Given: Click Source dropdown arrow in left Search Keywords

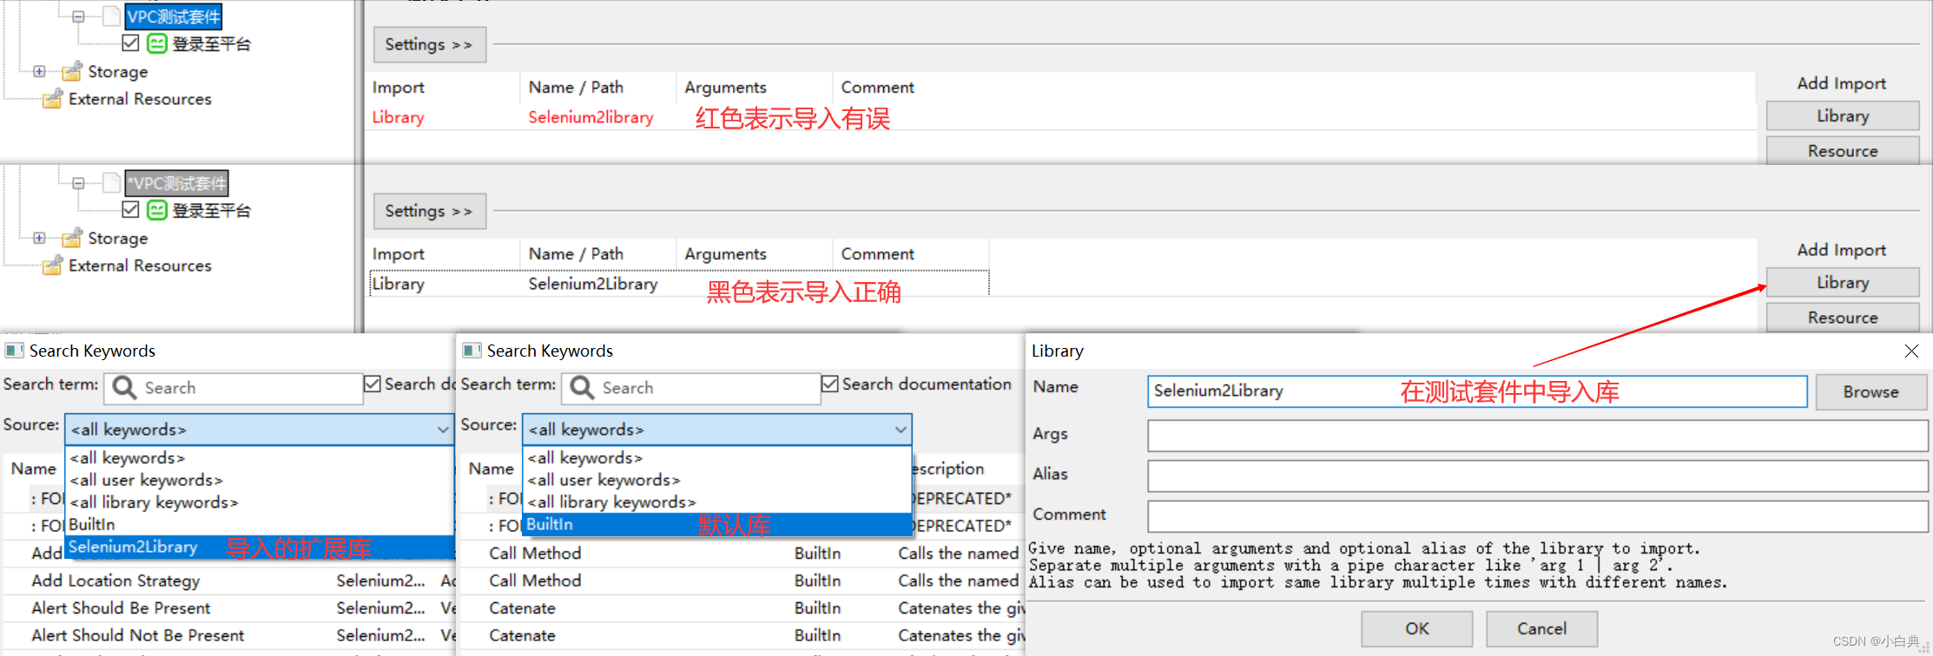Looking at the screenshot, I should coord(442,430).
